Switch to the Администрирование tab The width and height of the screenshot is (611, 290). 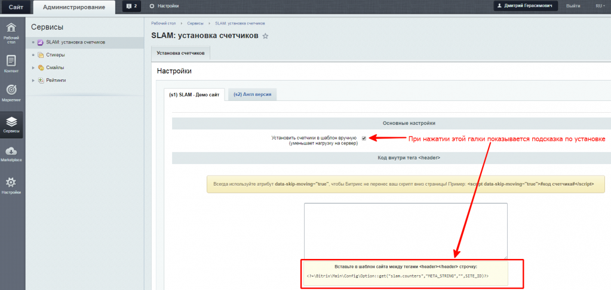[74, 7]
